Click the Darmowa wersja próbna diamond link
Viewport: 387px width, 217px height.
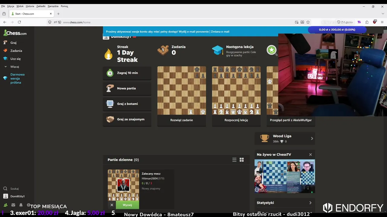click(x=17, y=78)
